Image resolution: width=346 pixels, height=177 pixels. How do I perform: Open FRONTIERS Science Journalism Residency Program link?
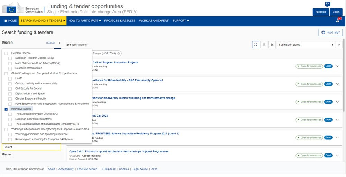(136, 133)
